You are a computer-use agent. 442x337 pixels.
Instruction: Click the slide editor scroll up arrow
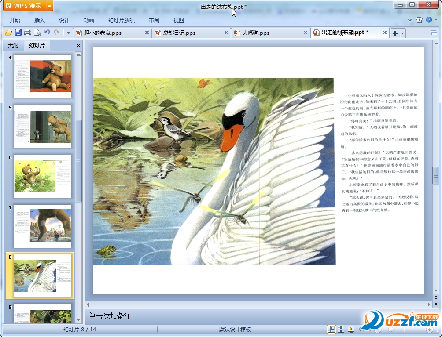pos(436,43)
